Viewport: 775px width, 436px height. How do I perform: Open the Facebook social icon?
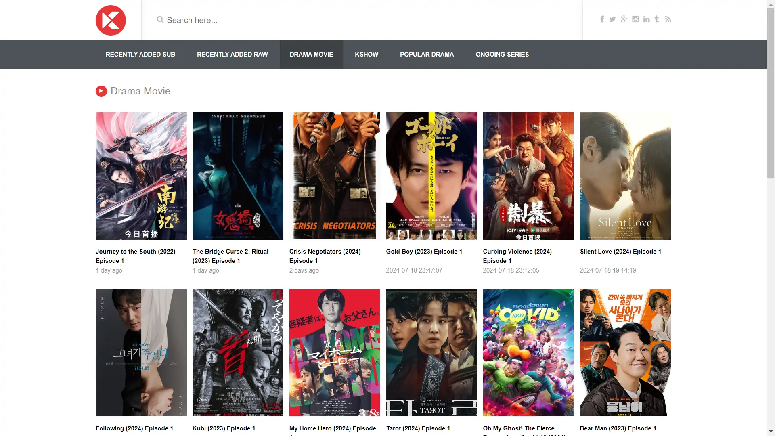602,19
